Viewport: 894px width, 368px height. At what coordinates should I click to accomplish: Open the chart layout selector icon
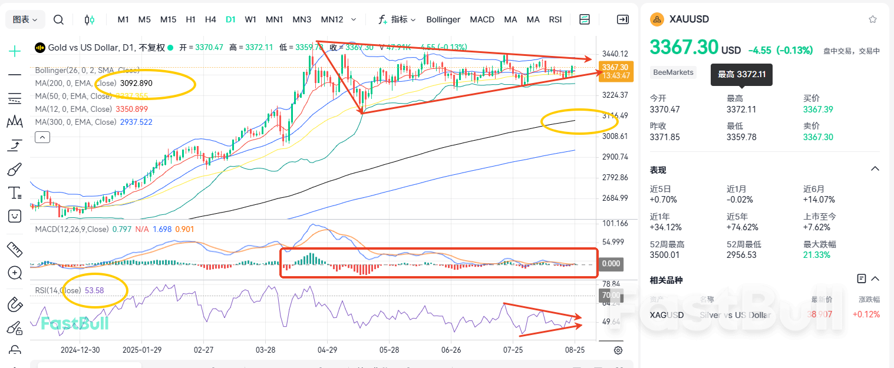[584, 19]
